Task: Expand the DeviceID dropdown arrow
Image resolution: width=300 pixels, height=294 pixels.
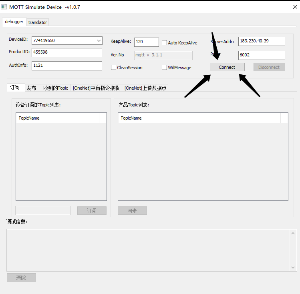Action: click(x=99, y=41)
